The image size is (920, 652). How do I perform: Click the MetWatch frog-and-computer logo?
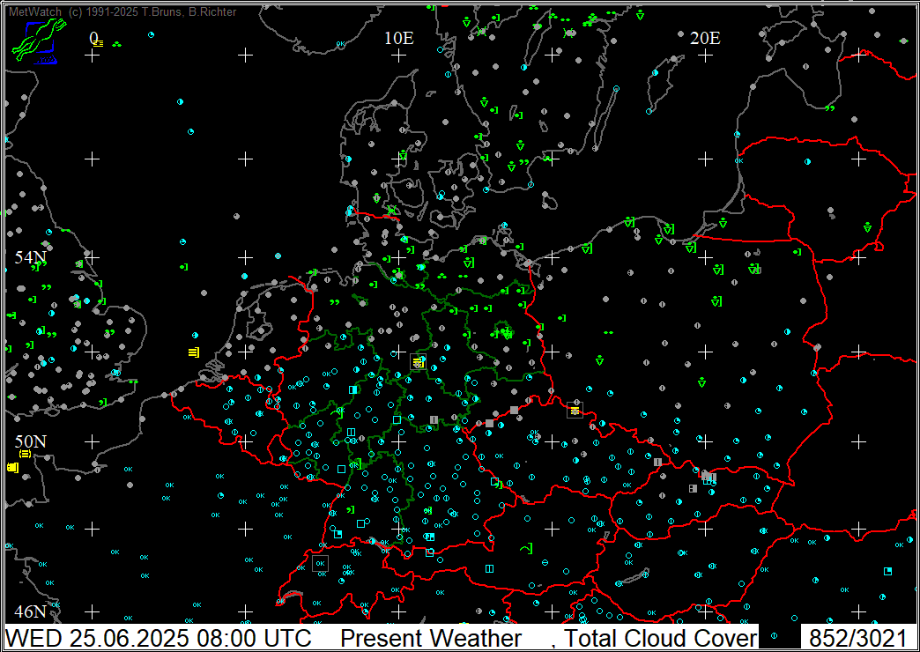click(x=39, y=41)
